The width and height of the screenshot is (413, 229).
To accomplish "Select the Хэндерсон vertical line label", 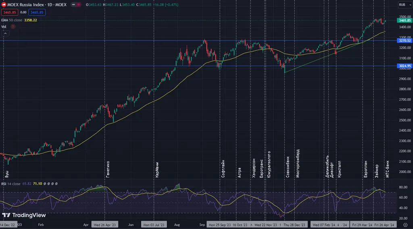I will pos(253,168).
